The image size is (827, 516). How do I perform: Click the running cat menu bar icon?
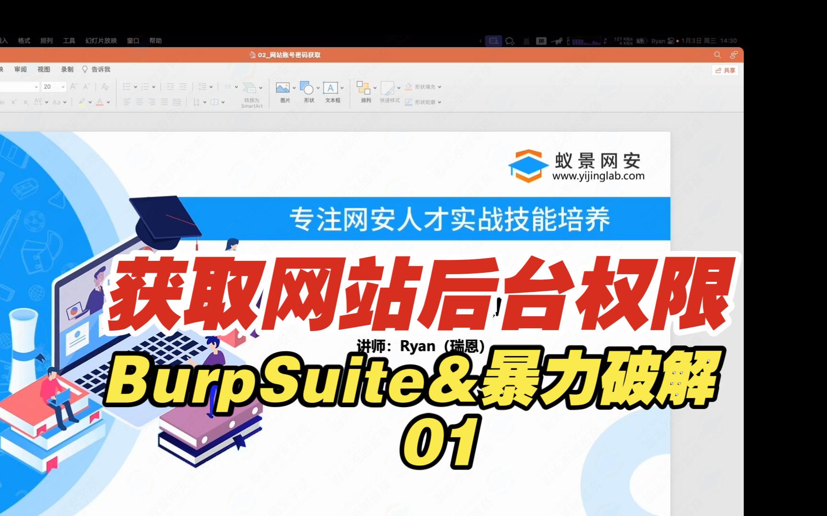click(557, 41)
